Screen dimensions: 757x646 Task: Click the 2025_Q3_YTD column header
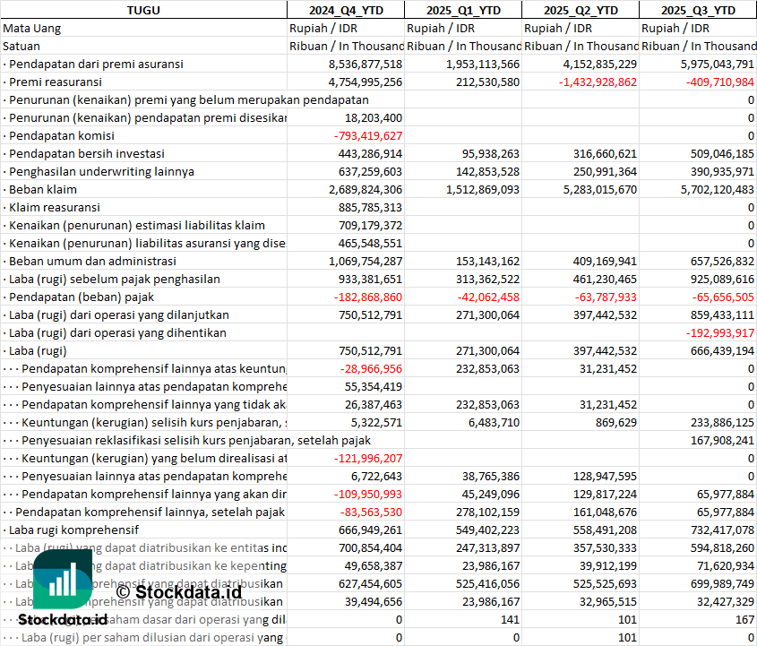click(x=698, y=10)
